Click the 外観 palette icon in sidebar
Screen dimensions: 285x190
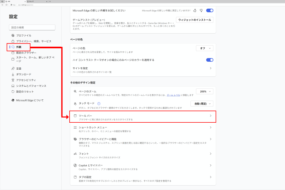(x=13, y=47)
